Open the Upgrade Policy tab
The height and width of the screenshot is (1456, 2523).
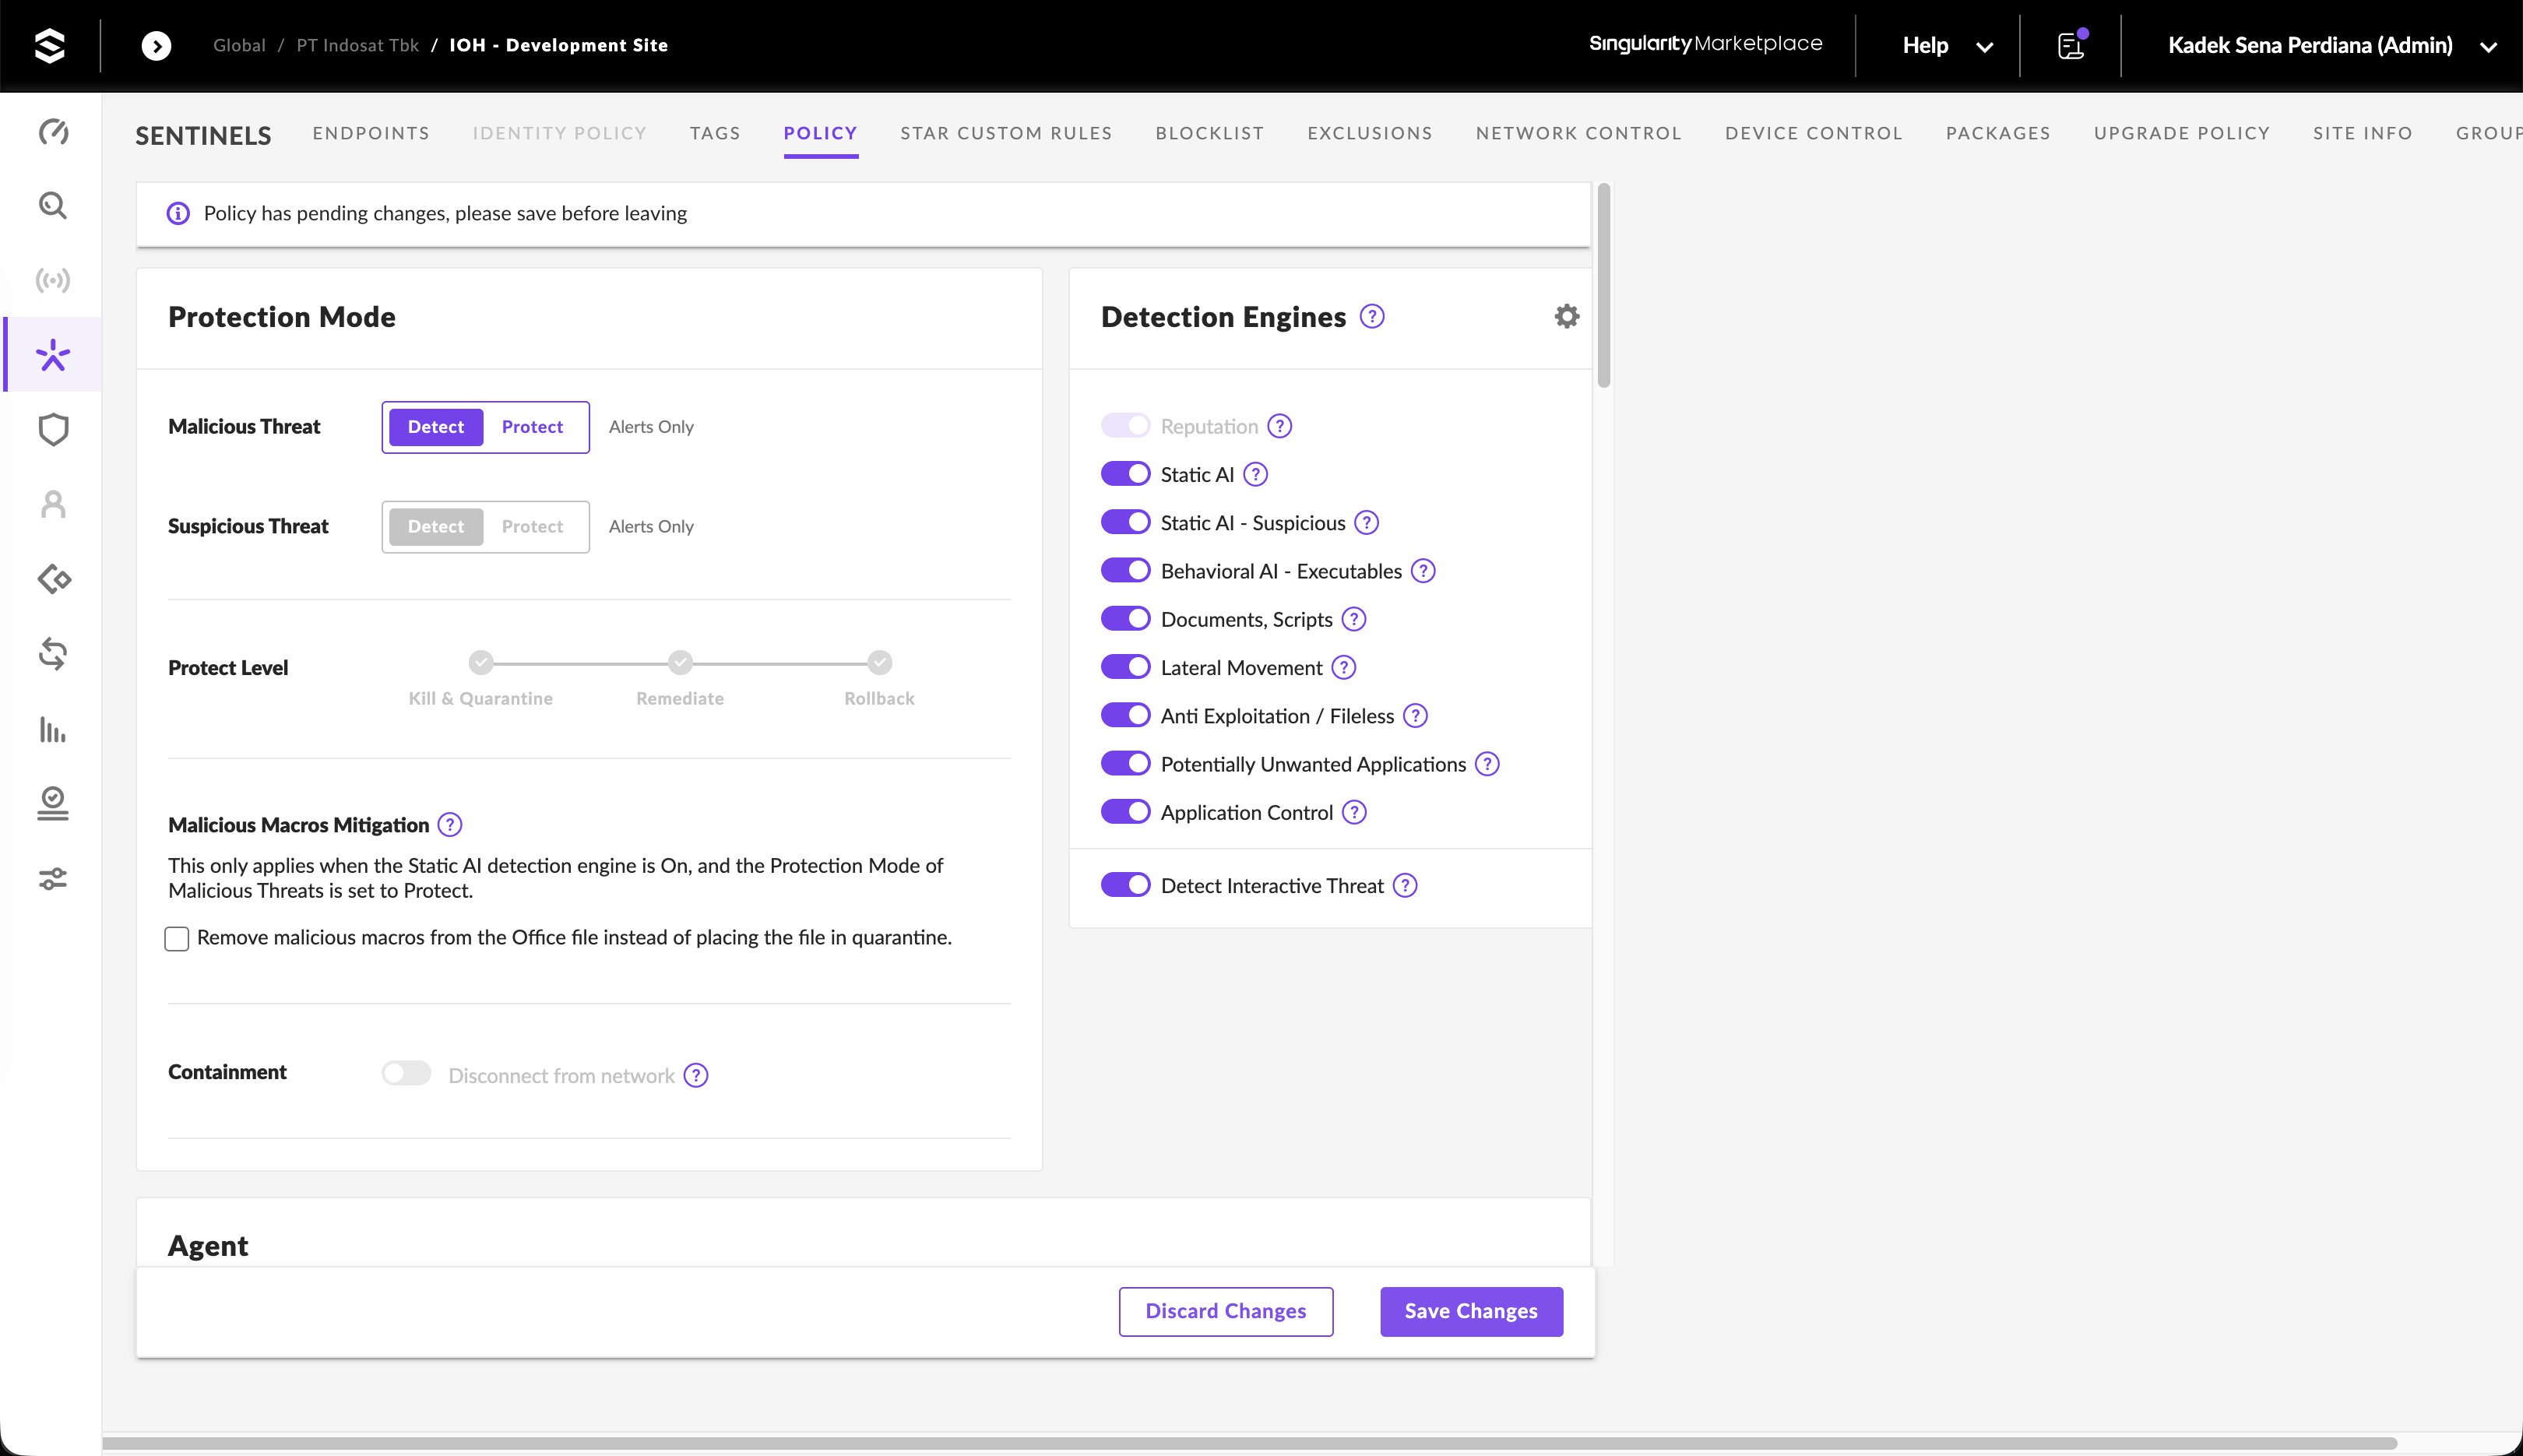[2182, 134]
